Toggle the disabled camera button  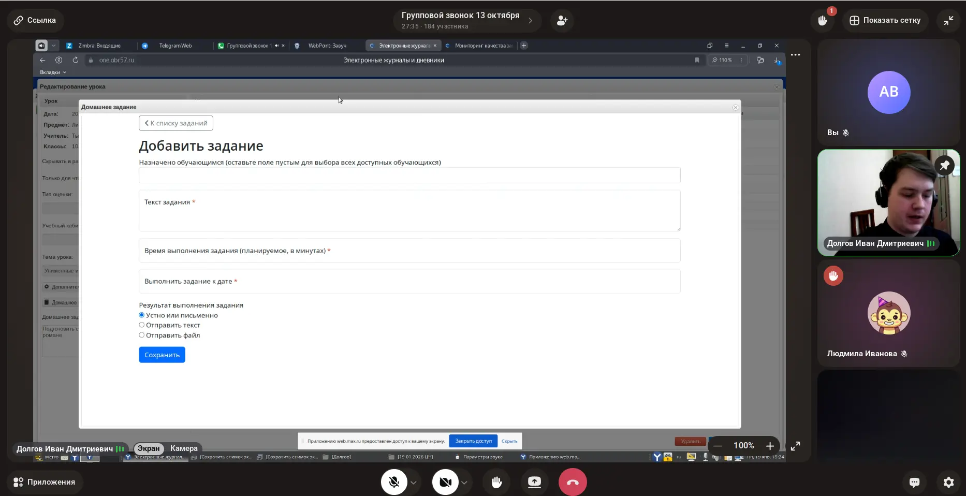[x=445, y=482]
